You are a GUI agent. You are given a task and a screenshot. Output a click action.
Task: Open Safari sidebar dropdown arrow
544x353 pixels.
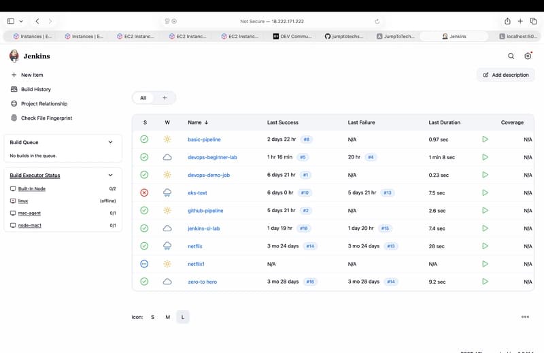pyautogui.click(x=21, y=21)
